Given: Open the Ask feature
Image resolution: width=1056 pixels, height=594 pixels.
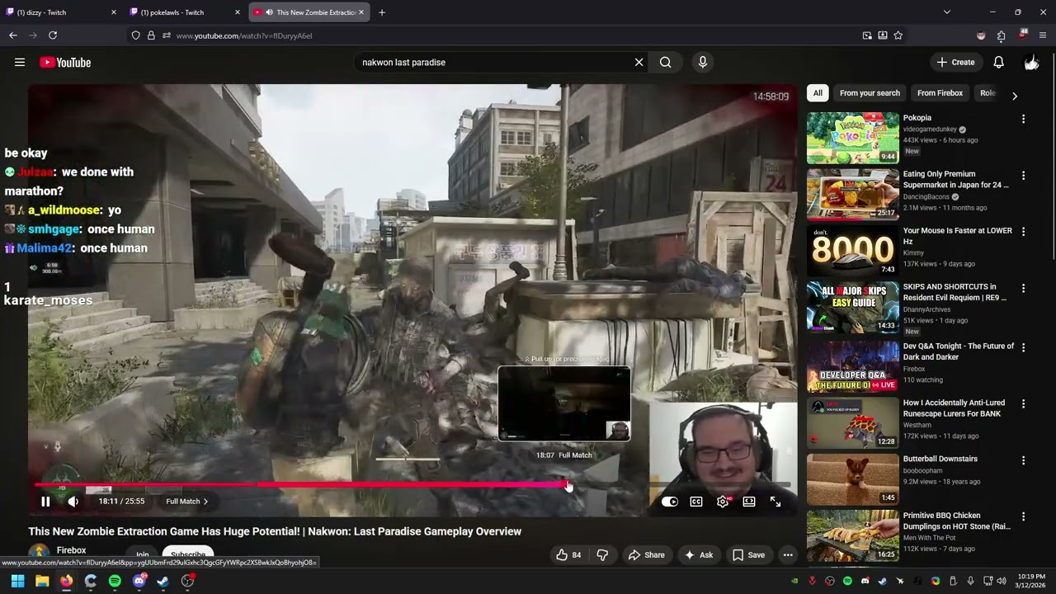Looking at the screenshot, I should [x=698, y=554].
